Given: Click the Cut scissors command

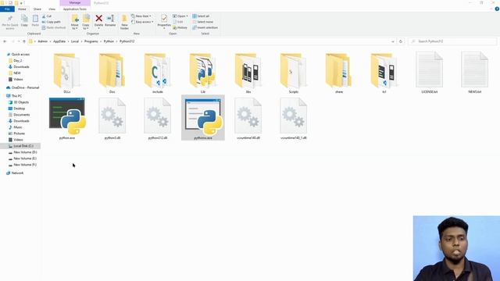Looking at the screenshot, I should pos(47,16).
